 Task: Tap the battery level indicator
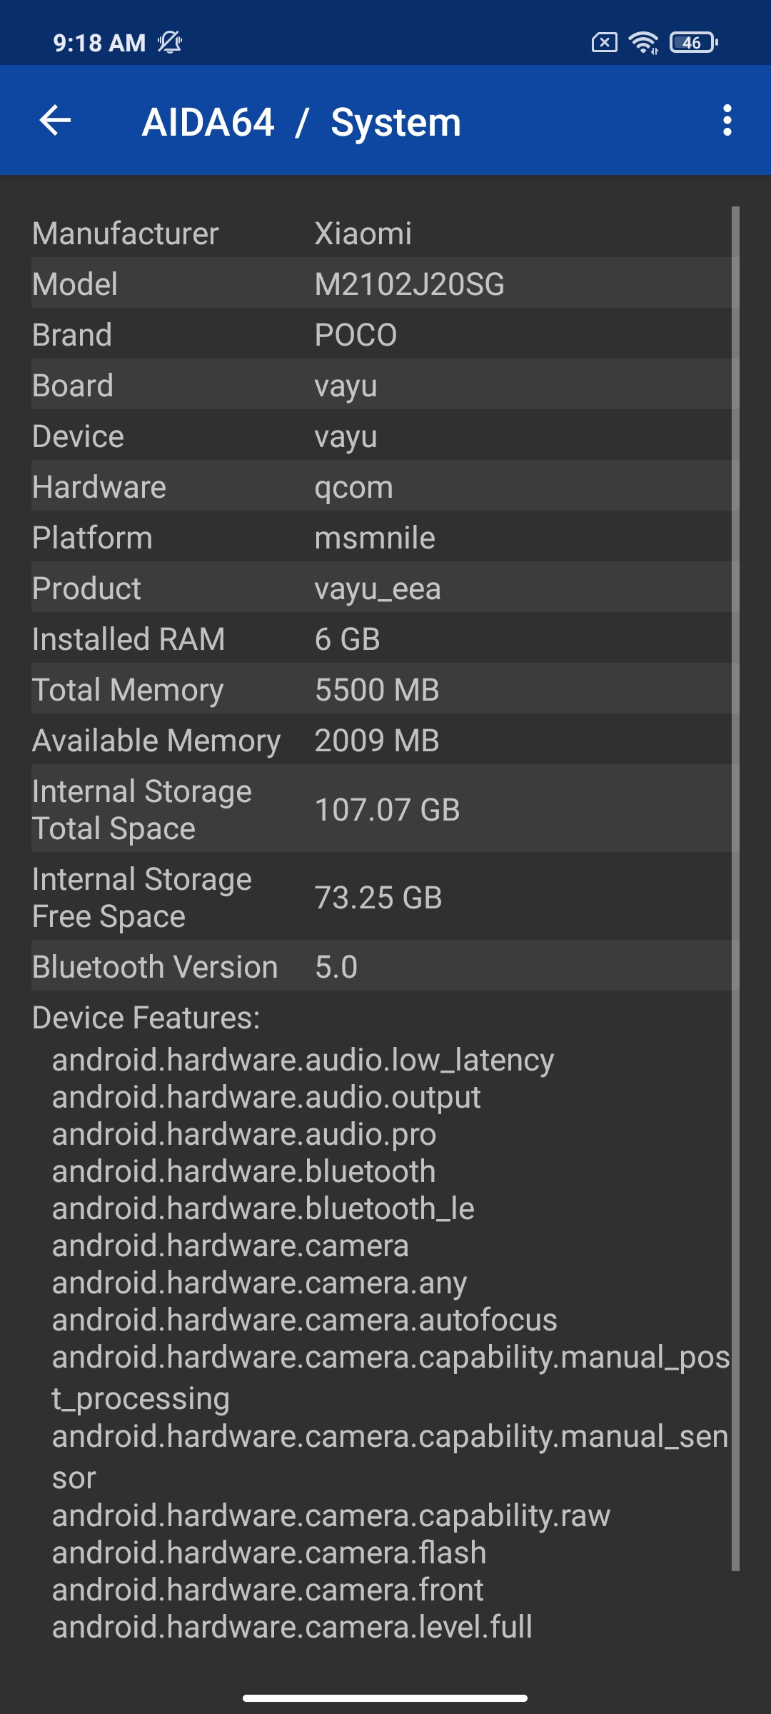[x=693, y=43]
